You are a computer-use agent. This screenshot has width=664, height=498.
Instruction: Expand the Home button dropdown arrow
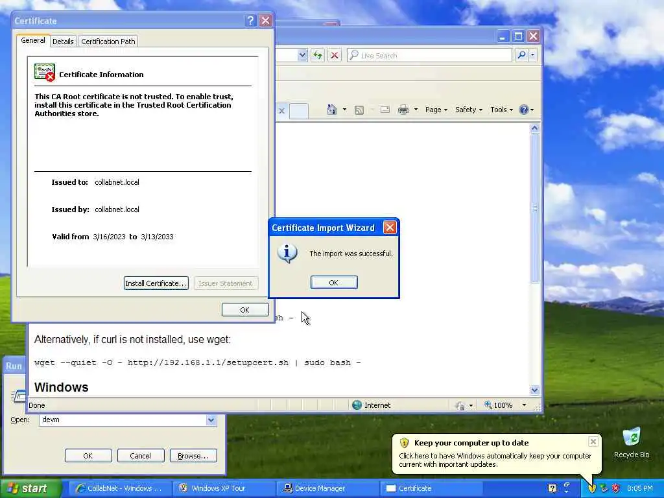344,110
